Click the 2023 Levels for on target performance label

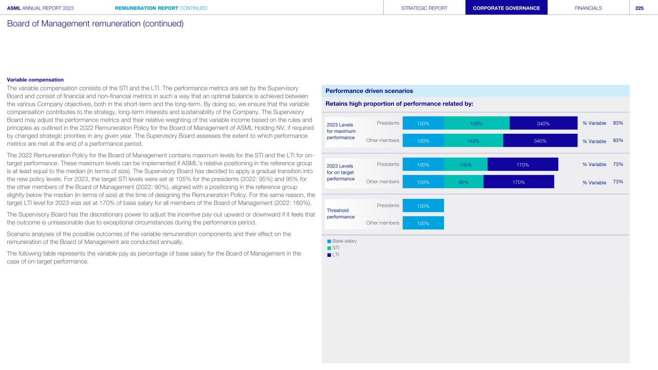(x=341, y=172)
